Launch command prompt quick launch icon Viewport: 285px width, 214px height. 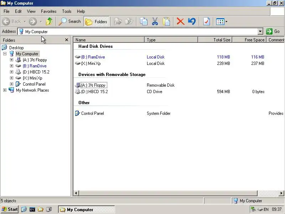pyautogui.click(x=32, y=209)
